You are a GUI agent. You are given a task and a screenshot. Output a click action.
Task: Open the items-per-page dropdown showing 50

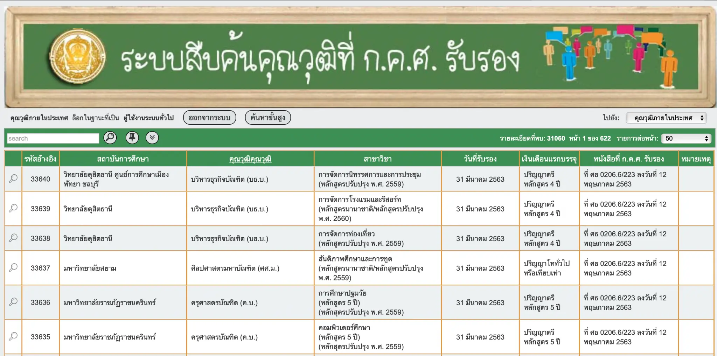[x=686, y=138]
